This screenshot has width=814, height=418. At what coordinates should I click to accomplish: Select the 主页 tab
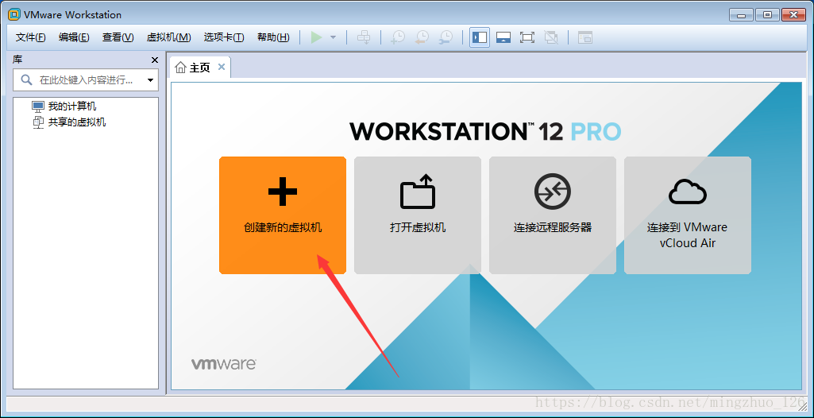(x=200, y=68)
